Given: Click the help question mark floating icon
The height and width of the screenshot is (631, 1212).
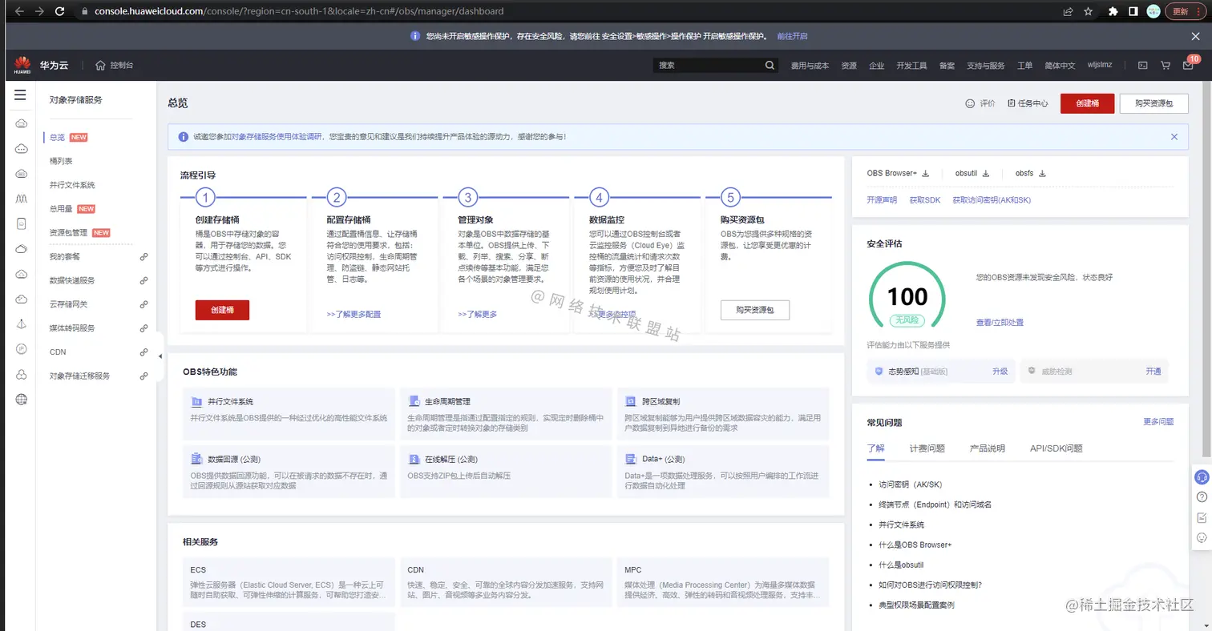Looking at the screenshot, I should pos(1202,497).
